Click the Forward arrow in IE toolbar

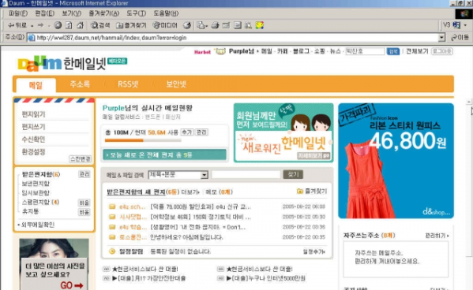point(41,25)
